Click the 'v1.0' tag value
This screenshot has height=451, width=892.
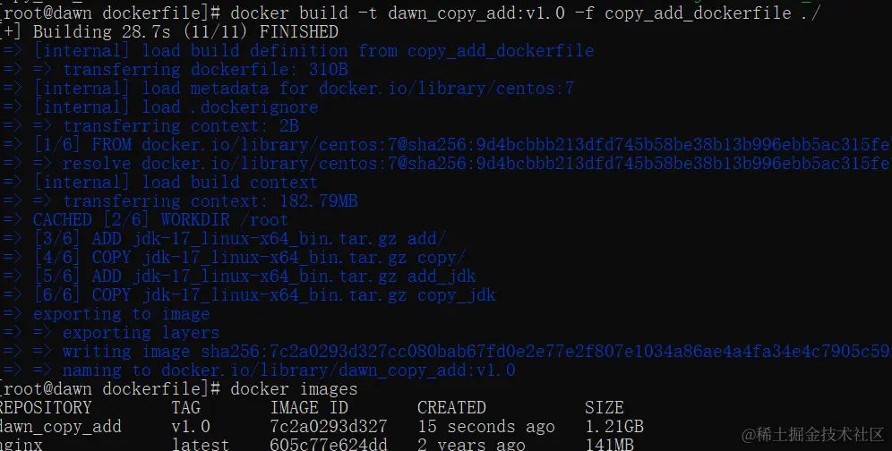tap(191, 426)
